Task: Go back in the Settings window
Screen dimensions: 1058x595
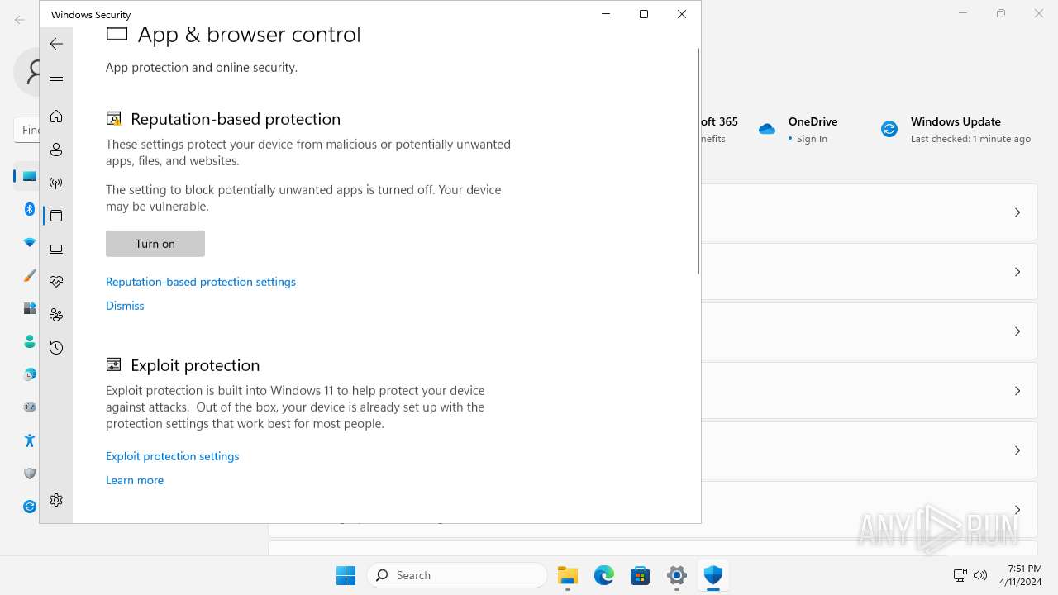Action: click(x=20, y=20)
